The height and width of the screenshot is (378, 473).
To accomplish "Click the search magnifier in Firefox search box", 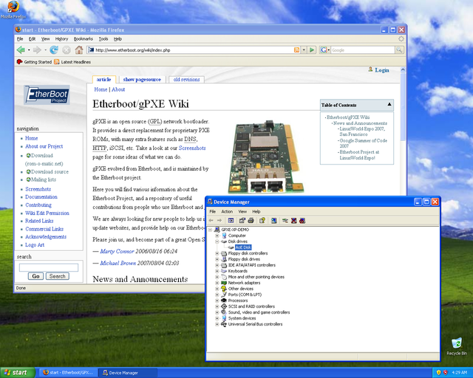I will click(x=399, y=50).
